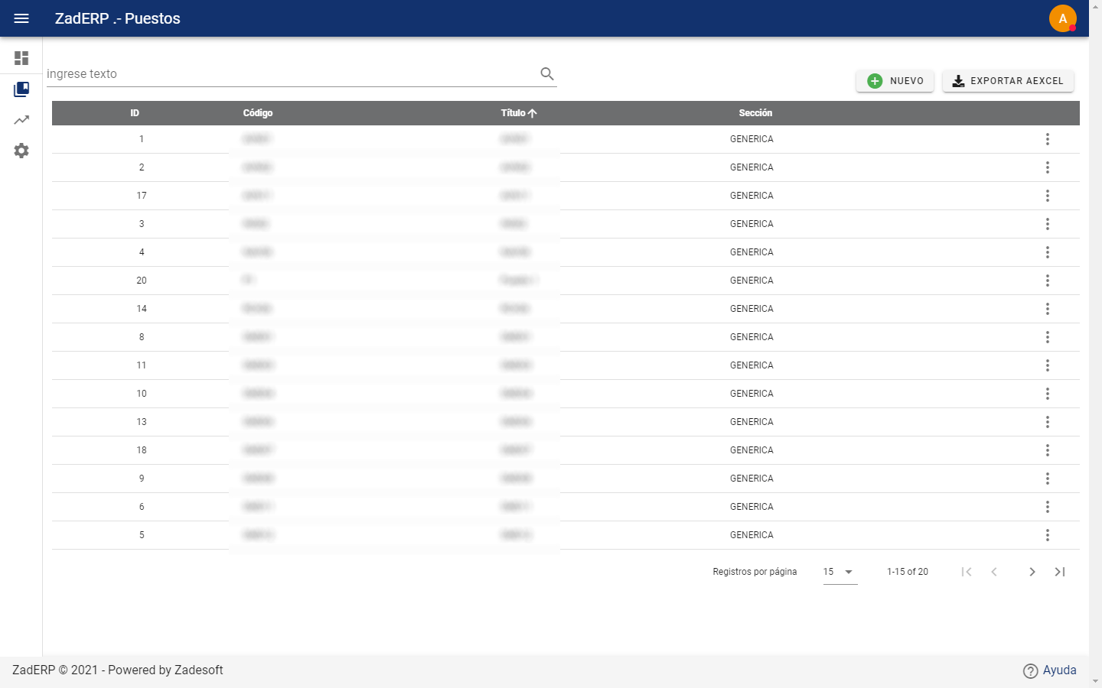Open row actions menu for ID 8

pyautogui.click(x=1048, y=337)
